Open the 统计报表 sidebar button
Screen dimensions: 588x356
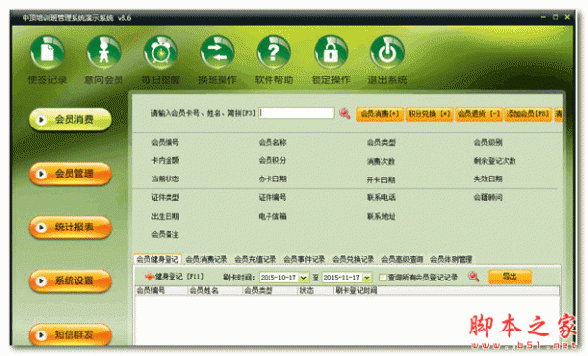[71, 227]
